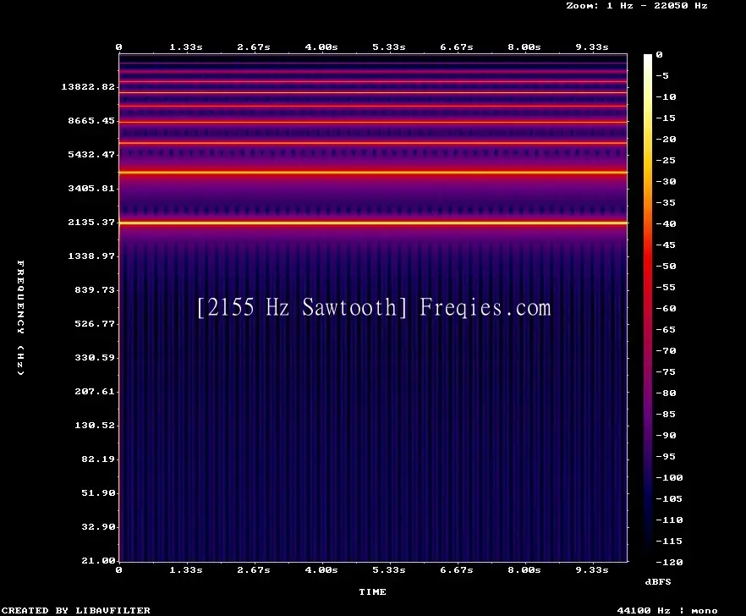
Task: Click the 8665.45 frequency axis label
Action: [91, 120]
